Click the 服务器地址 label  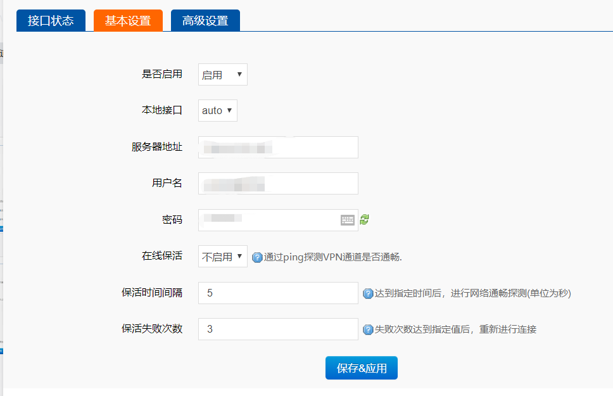(x=157, y=147)
